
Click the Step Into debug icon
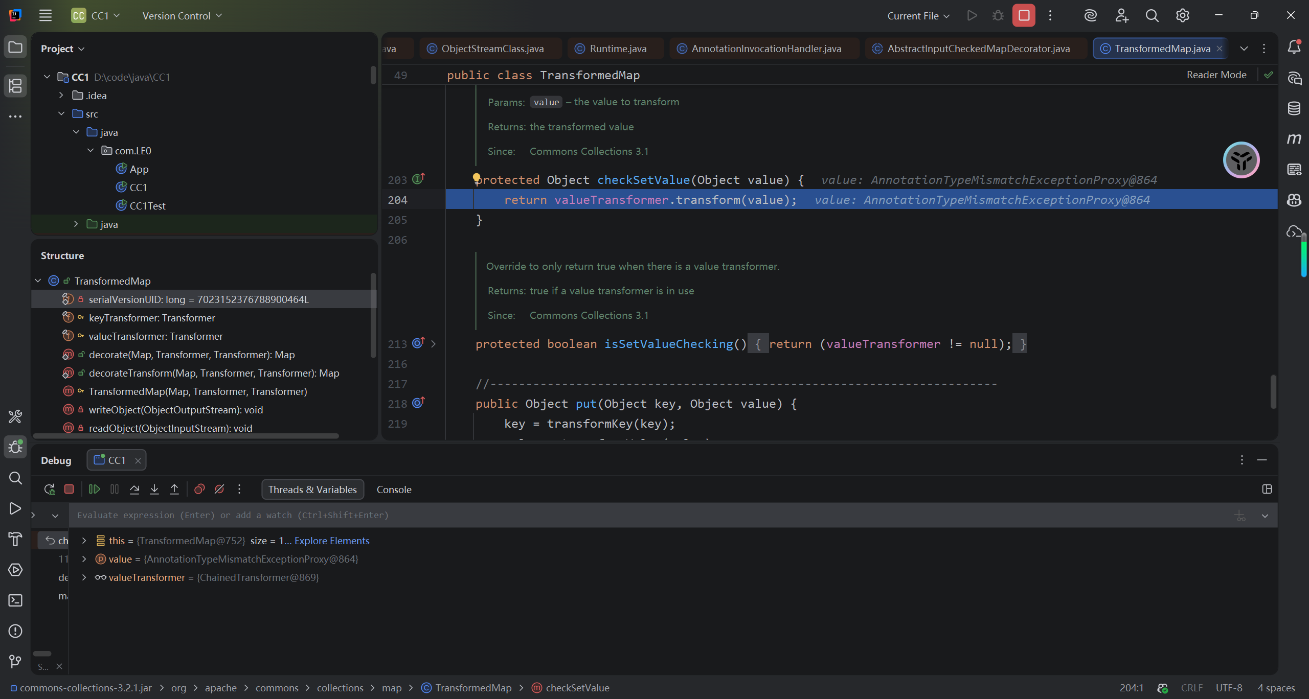coord(154,490)
